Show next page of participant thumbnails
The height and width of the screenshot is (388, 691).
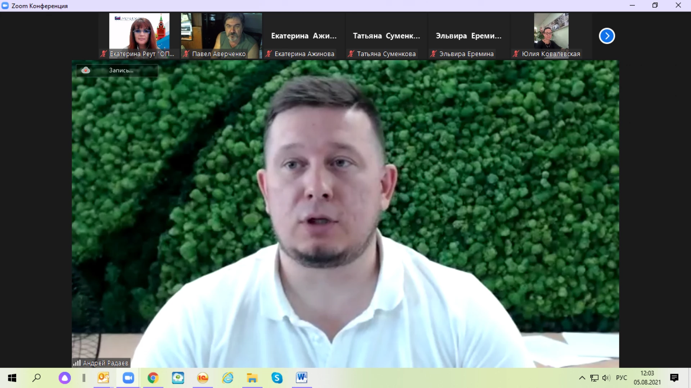point(607,36)
